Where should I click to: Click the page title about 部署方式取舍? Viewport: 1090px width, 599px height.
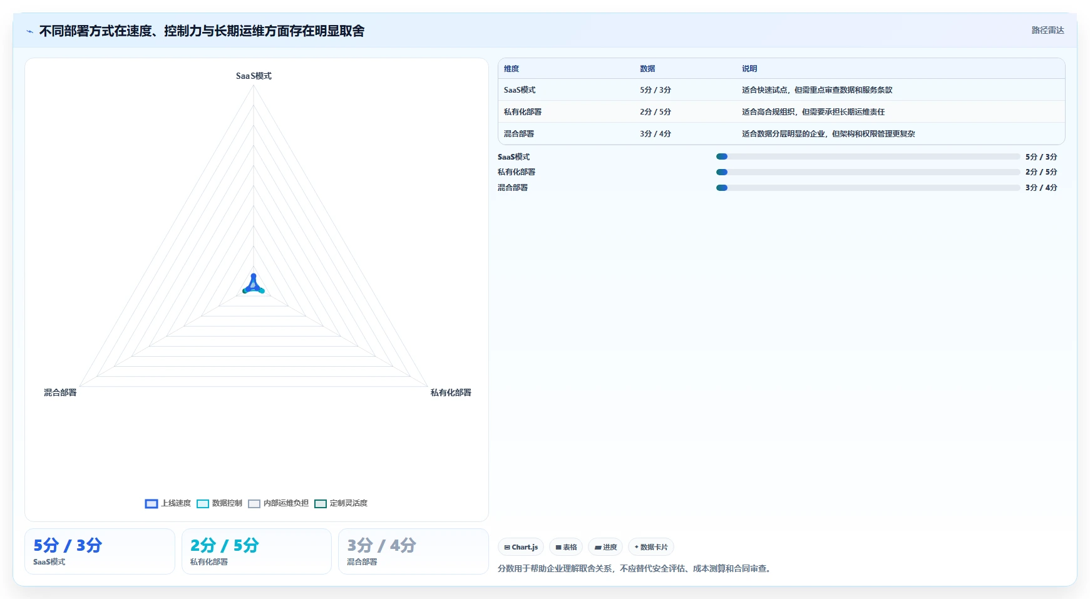point(202,31)
